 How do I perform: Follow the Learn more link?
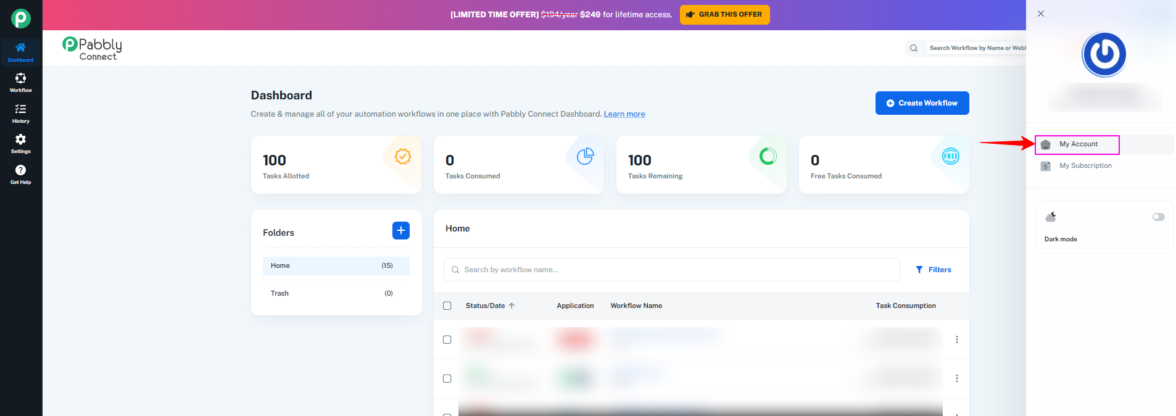[624, 114]
